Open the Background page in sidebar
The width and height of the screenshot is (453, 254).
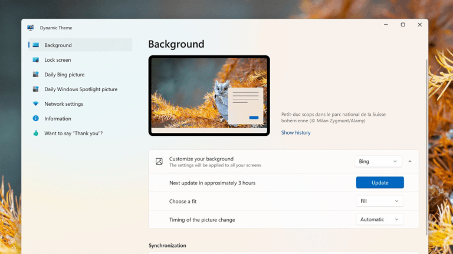coord(80,45)
